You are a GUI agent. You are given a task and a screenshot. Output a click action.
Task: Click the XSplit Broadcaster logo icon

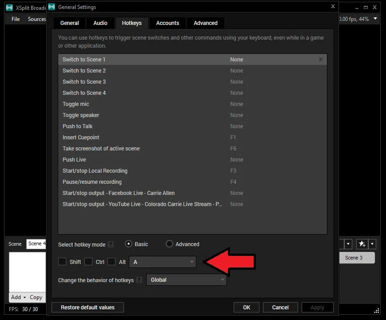pos(9,8)
